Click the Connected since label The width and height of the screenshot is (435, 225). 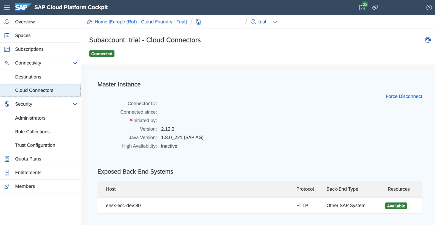pyautogui.click(x=139, y=112)
